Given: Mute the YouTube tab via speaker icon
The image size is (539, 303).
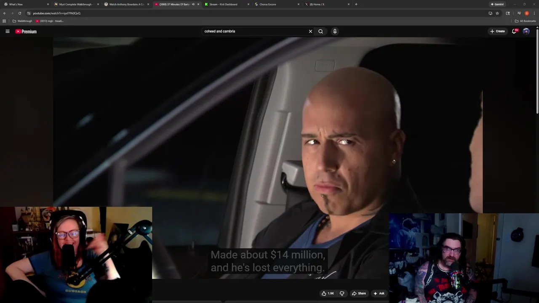Looking at the screenshot, I should point(193,4).
